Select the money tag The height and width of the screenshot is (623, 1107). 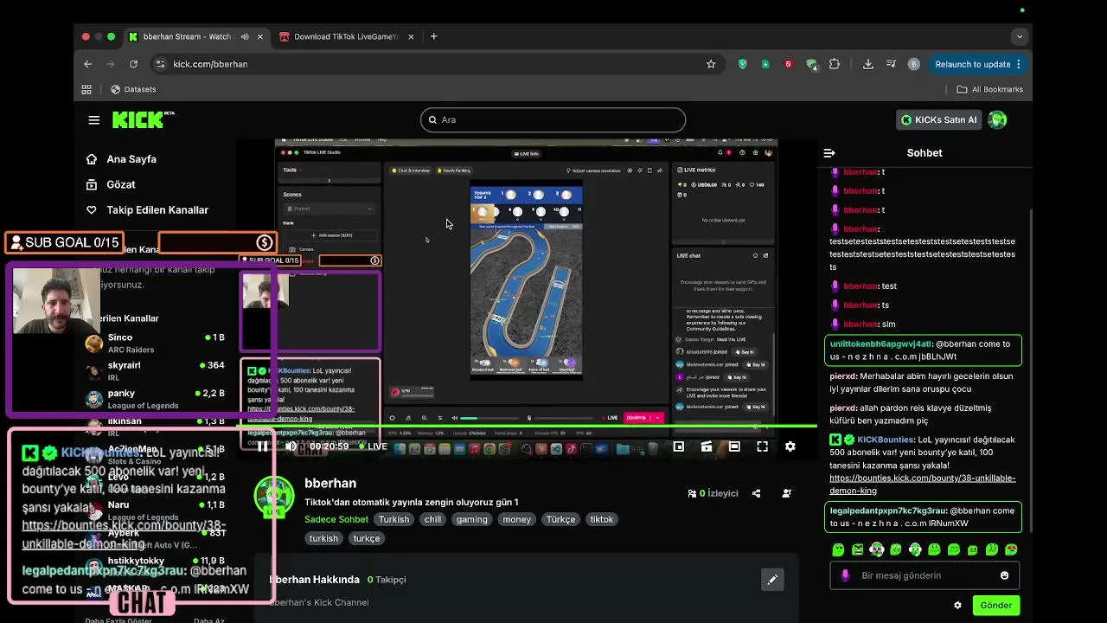(517, 520)
